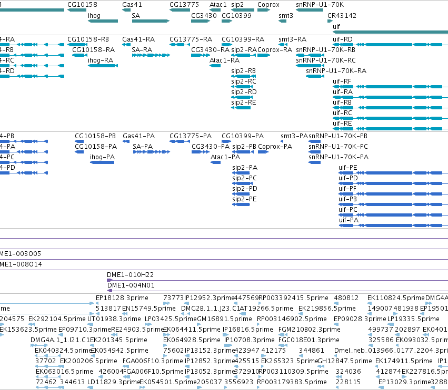The width and height of the screenshot is (448, 390).
Task: Click EST 480812 label
Action: [x=346, y=298]
